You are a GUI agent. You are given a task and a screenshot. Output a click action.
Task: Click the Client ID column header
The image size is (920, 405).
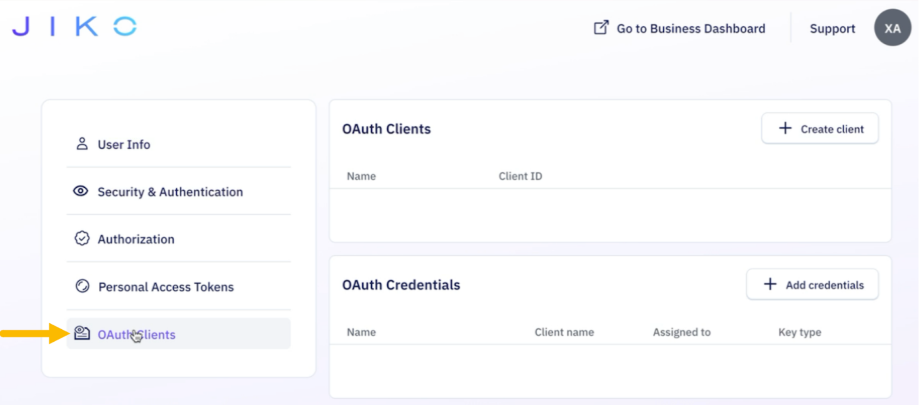[520, 176]
